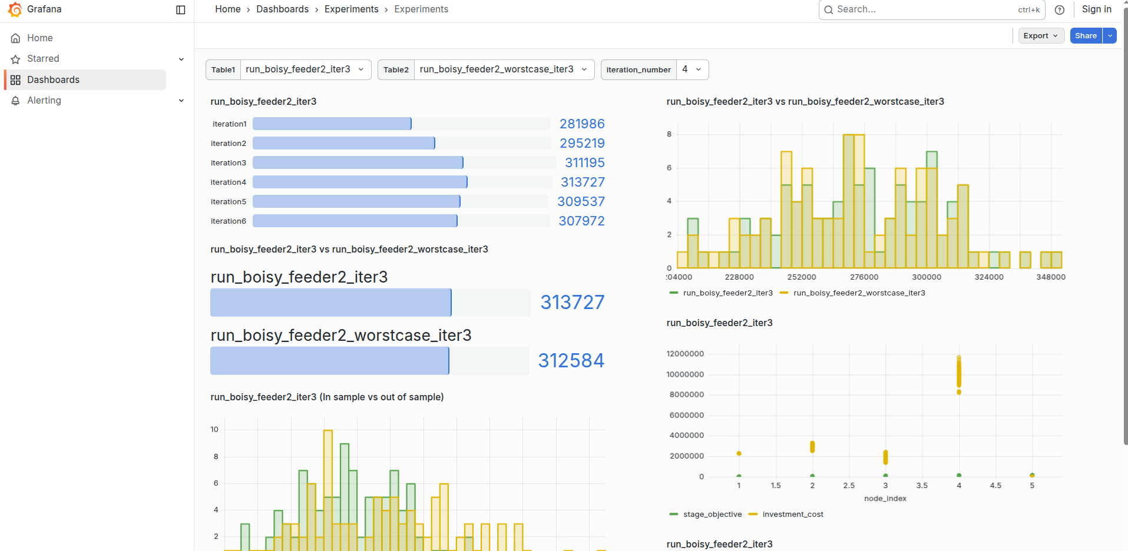The height and width of the screenshot is (551, 1128).
Task: Open the iteration_number dropdown
Action: [x=692, y=69]
